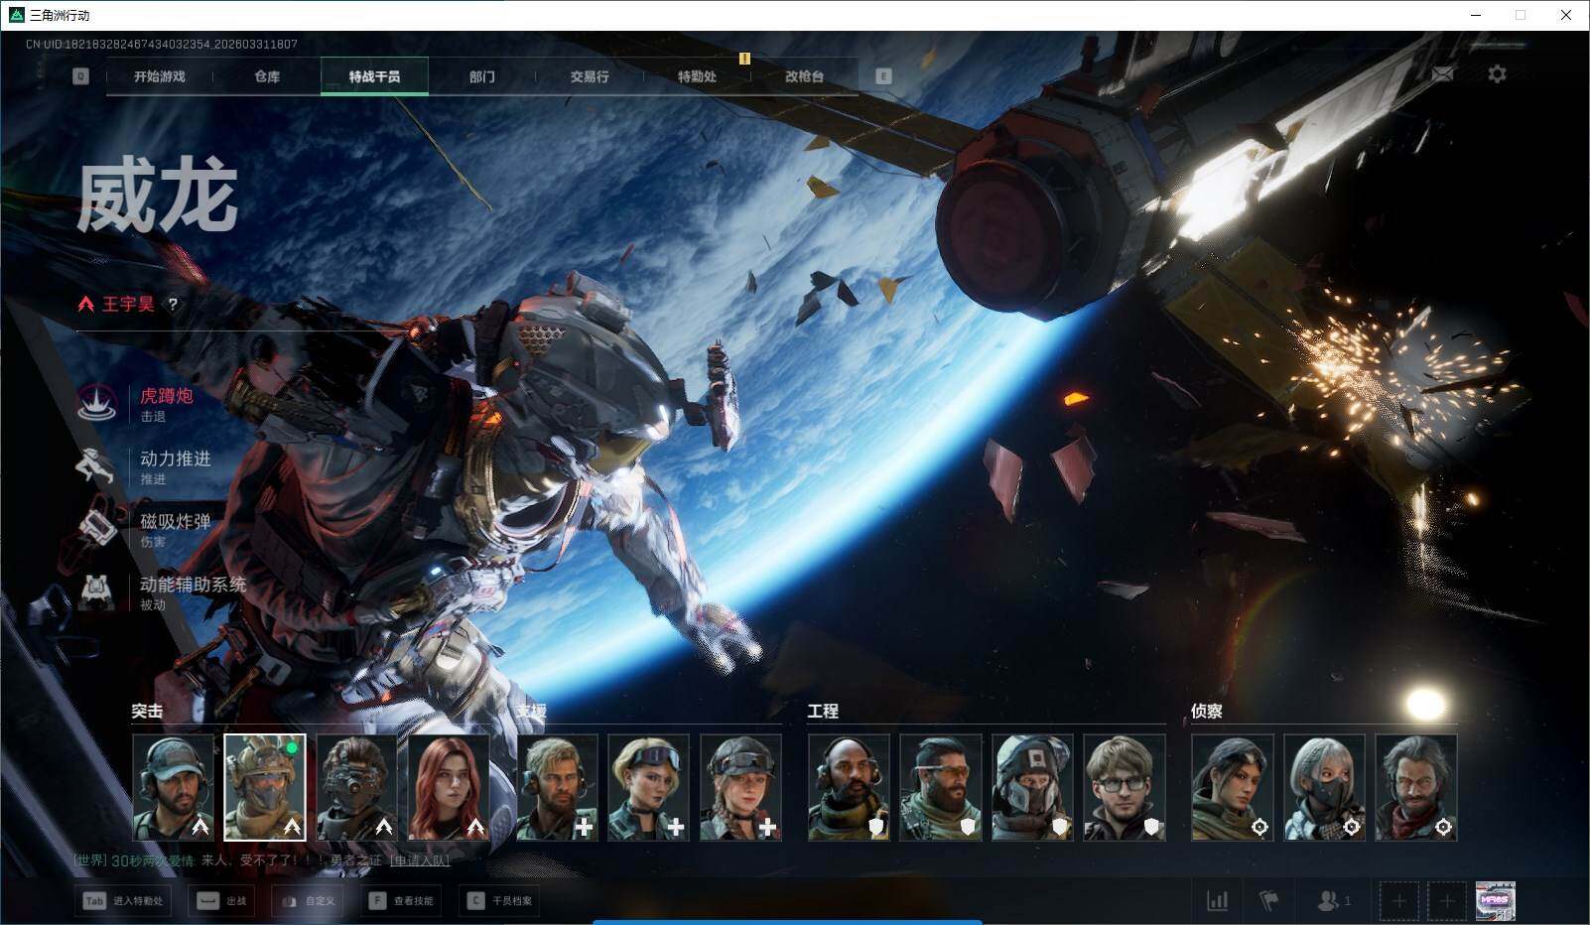Click the 磁吸炸弹 skill name text
Image resolution: width=1590 pixels, height=925 pixels.
176,521
